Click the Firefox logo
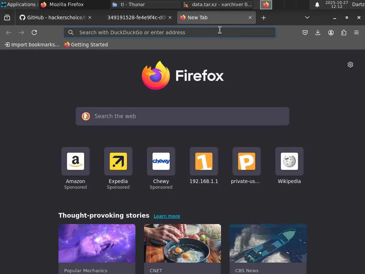Viewport: 365px width, 274px height. 182,75
